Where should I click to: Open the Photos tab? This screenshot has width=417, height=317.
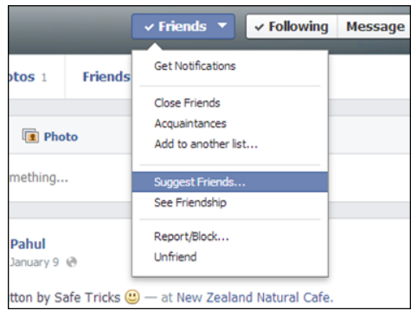27,77
